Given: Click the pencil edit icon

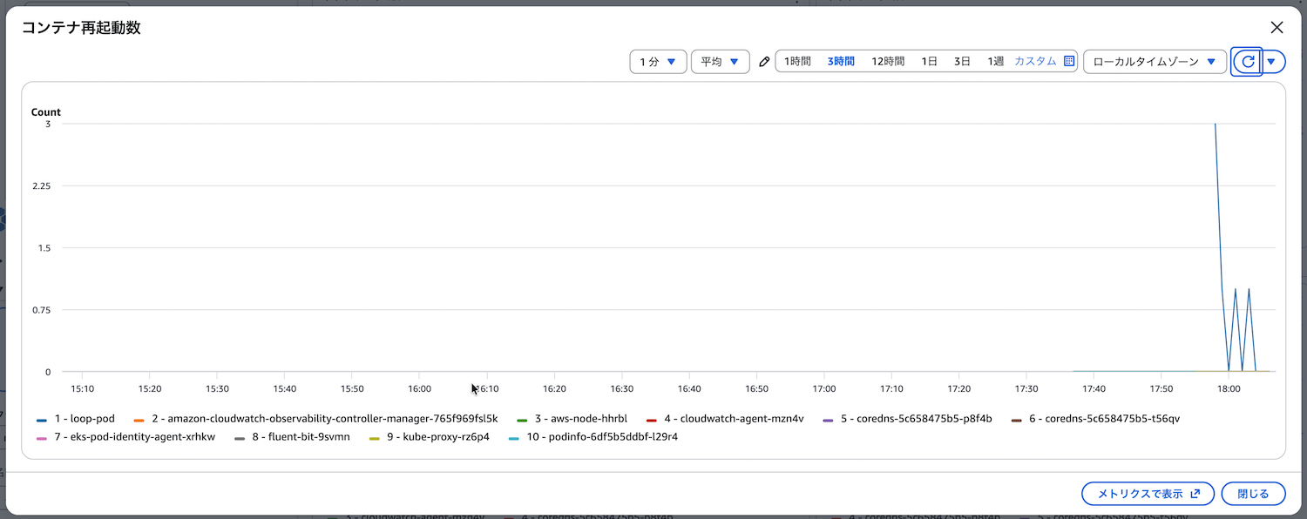Looking at the screenshot, I should click(x=764, y=62).
